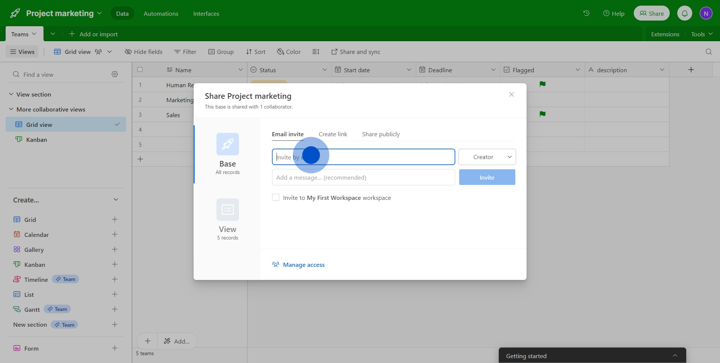The width and height of the screenshot is (720, 363).
Task: Open the Manage access link
Action: pos(303,265)
